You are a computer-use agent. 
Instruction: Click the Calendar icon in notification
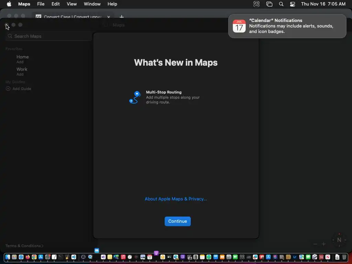point(239,26)
